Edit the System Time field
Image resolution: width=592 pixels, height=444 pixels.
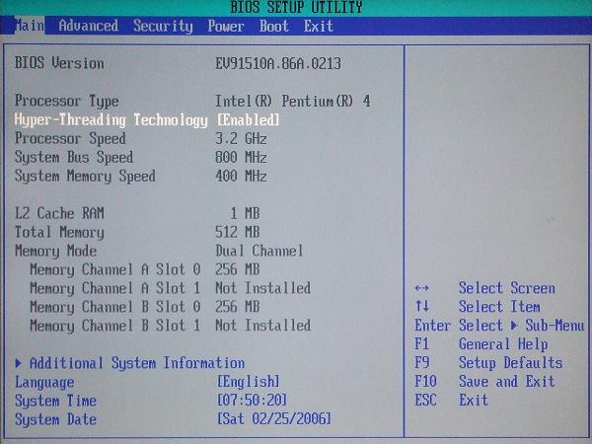[253, 401]
